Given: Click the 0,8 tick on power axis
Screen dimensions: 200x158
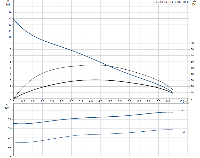Looking at the screenshot, I should (9, 119).
